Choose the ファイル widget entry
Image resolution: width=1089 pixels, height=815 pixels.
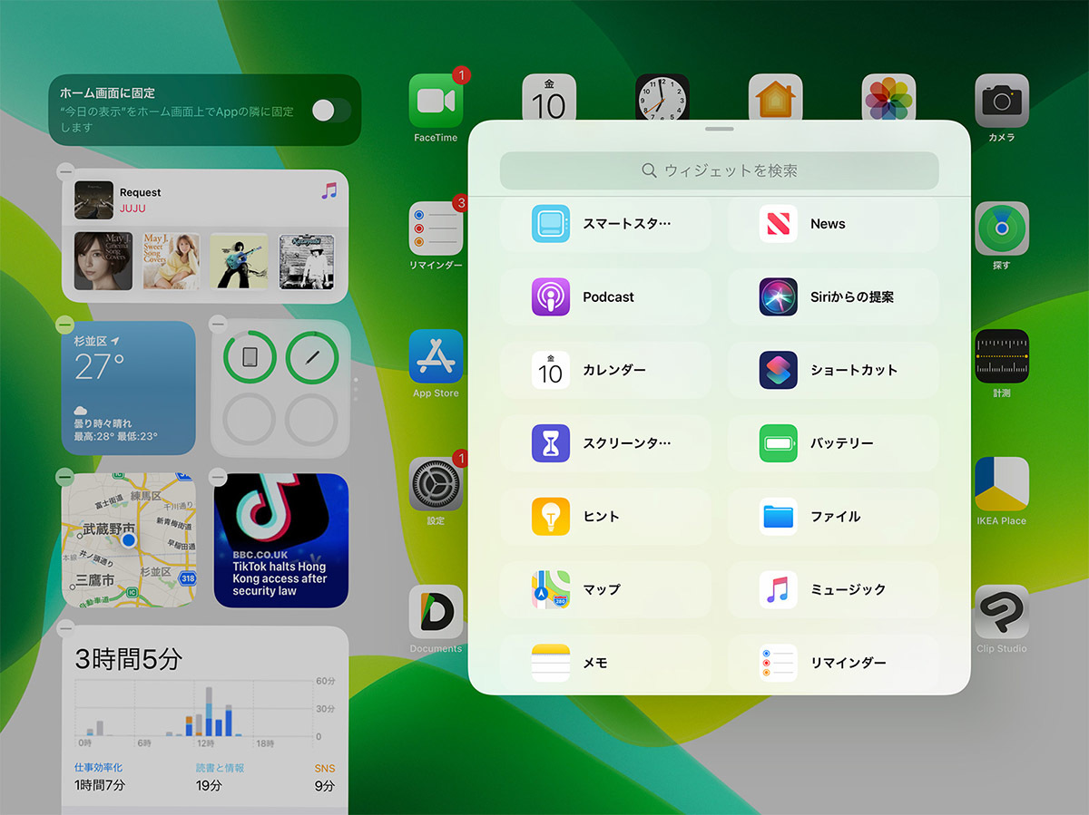pos(833,517)
